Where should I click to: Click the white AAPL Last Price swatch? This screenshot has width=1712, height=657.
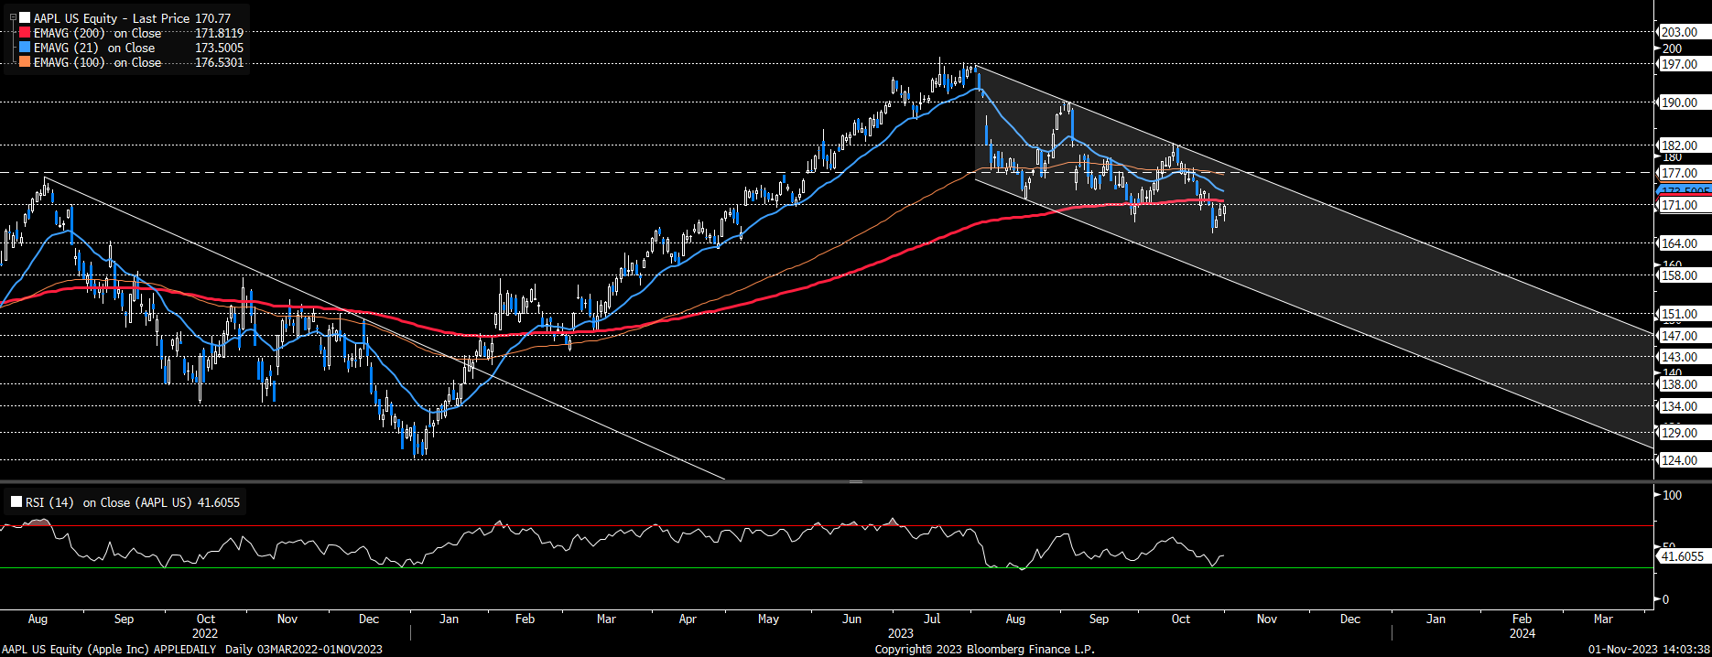coord(25,18)
